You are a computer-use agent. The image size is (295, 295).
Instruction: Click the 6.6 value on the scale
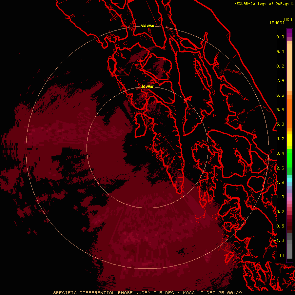[280, 95]
